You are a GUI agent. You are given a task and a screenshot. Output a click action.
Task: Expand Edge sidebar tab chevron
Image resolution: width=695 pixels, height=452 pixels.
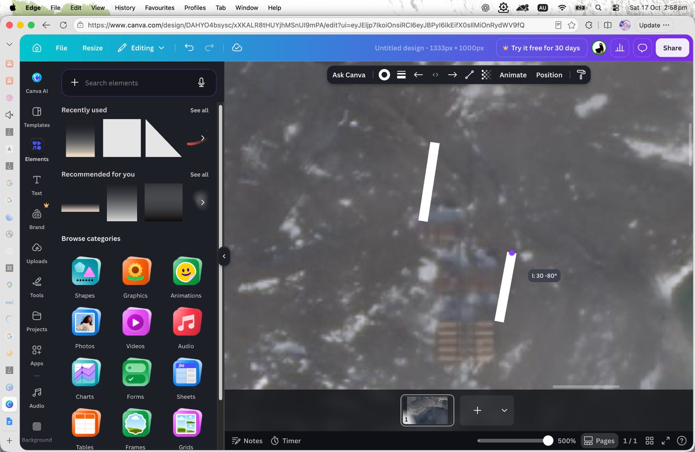click(9, 44)
